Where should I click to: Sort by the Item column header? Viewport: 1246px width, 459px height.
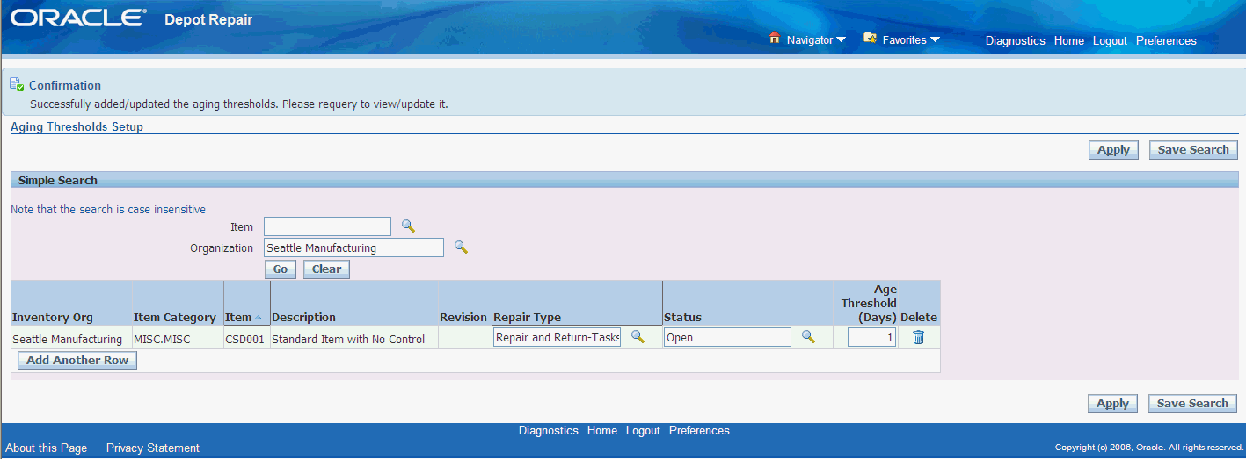tap(238, 317)
